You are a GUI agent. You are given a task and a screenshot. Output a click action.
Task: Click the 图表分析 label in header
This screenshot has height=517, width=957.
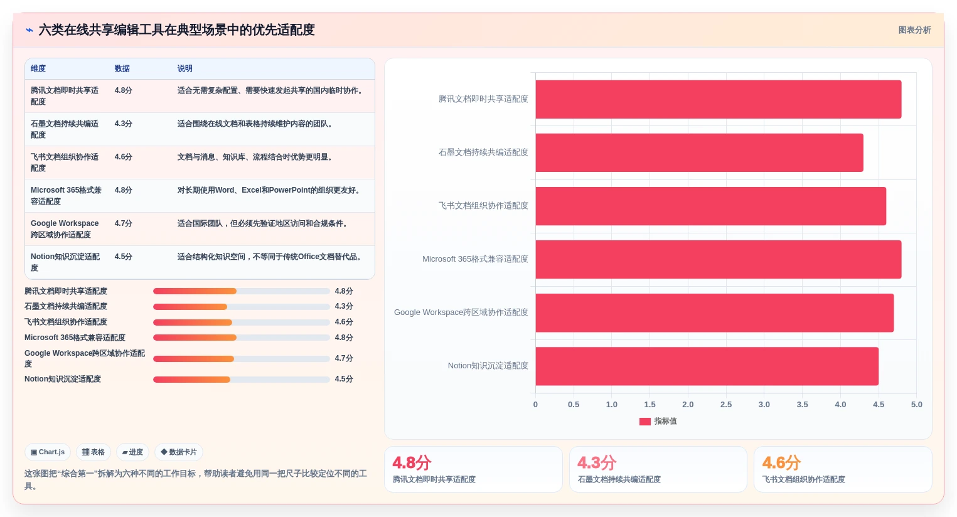pyautogui.click(x=914, y=30)
